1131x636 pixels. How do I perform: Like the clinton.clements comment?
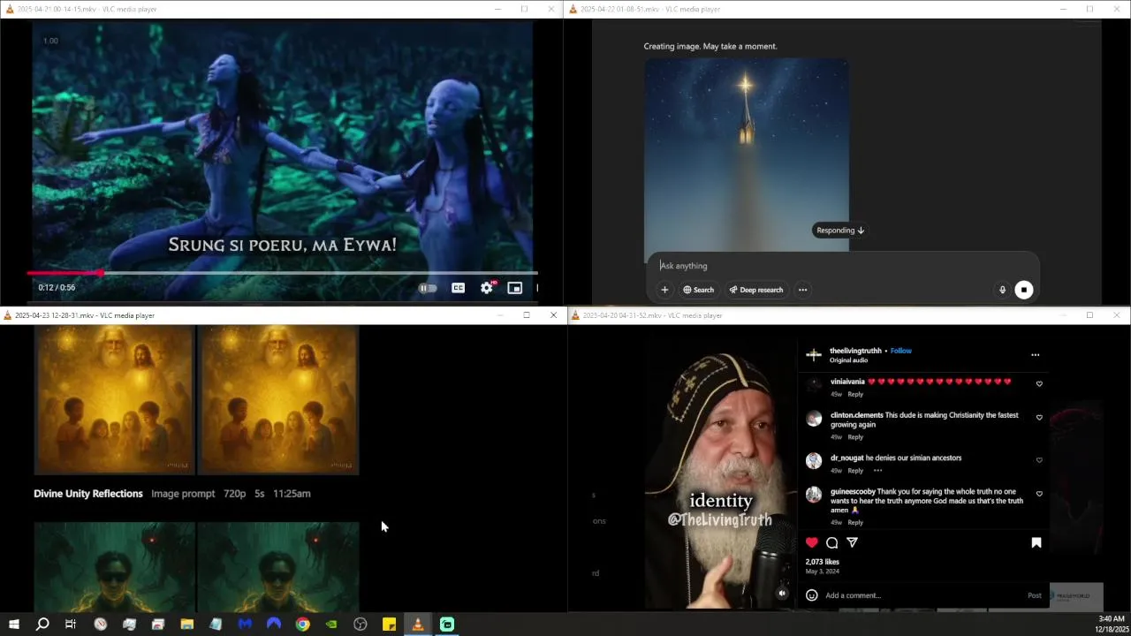coord(1039,418)
